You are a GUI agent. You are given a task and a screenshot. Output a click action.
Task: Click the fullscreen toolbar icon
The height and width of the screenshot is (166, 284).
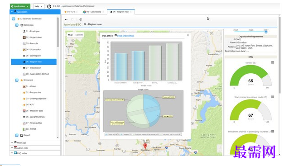pyautogui.click(x=72, y=19)
